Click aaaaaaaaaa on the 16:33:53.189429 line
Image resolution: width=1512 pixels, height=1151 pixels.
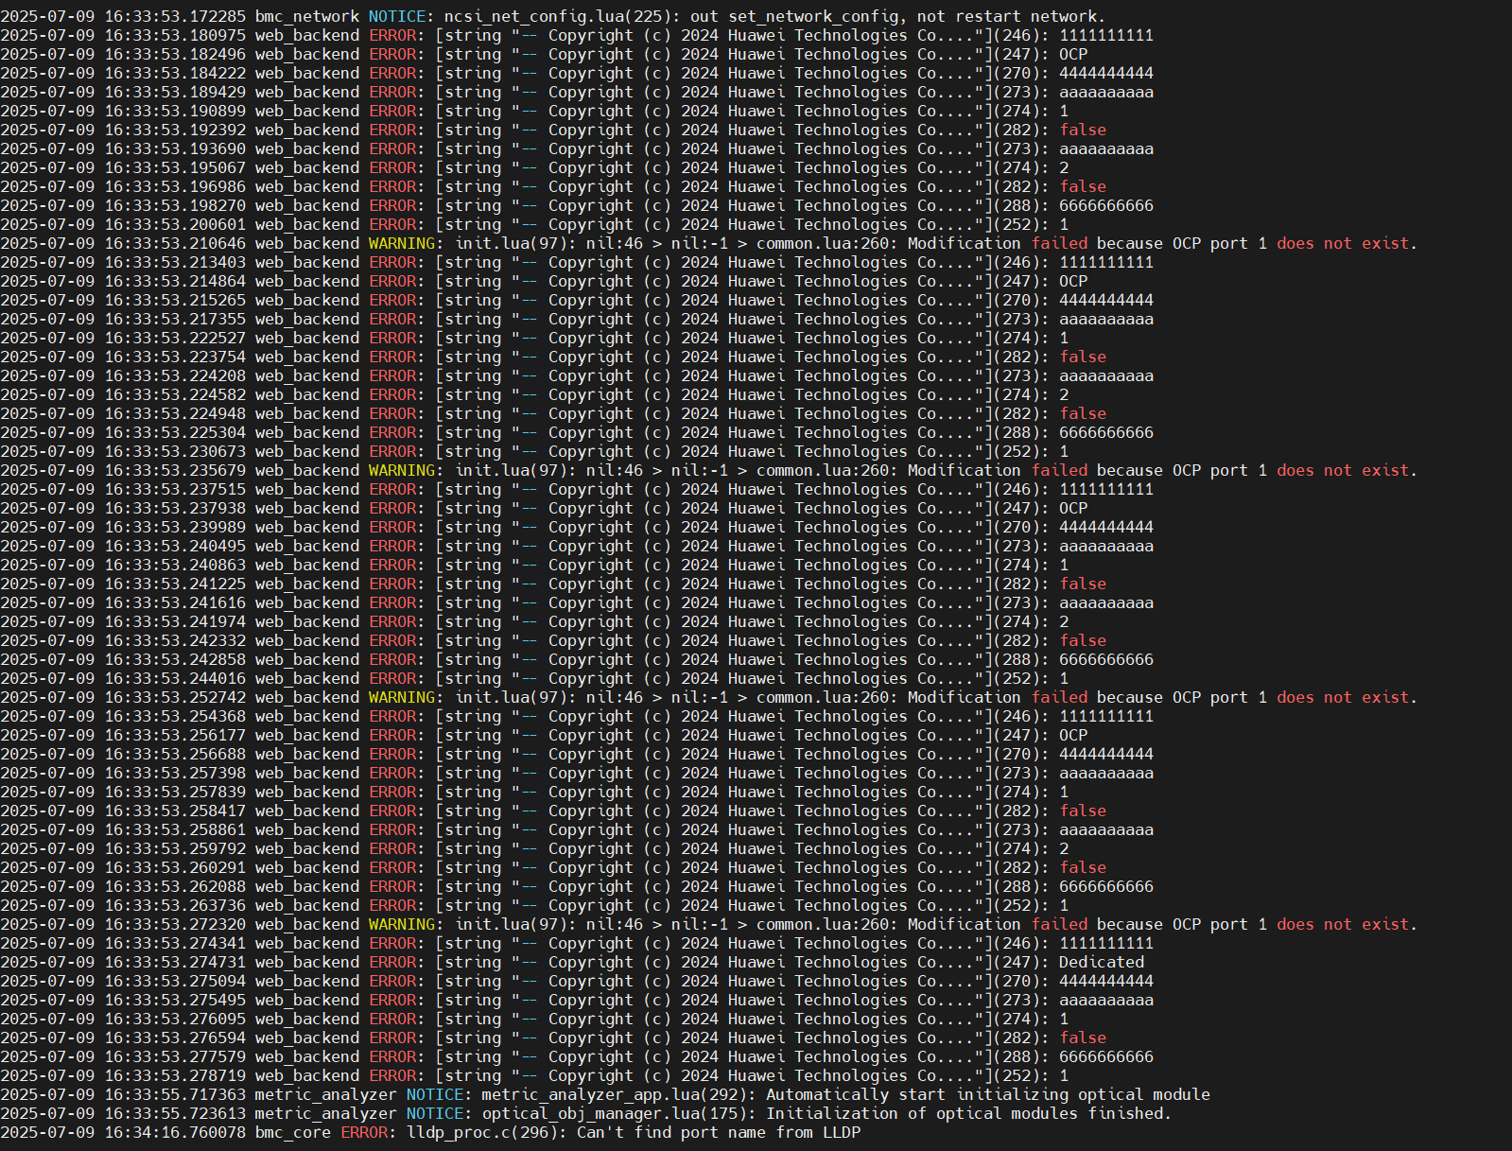pos(1106,92)
